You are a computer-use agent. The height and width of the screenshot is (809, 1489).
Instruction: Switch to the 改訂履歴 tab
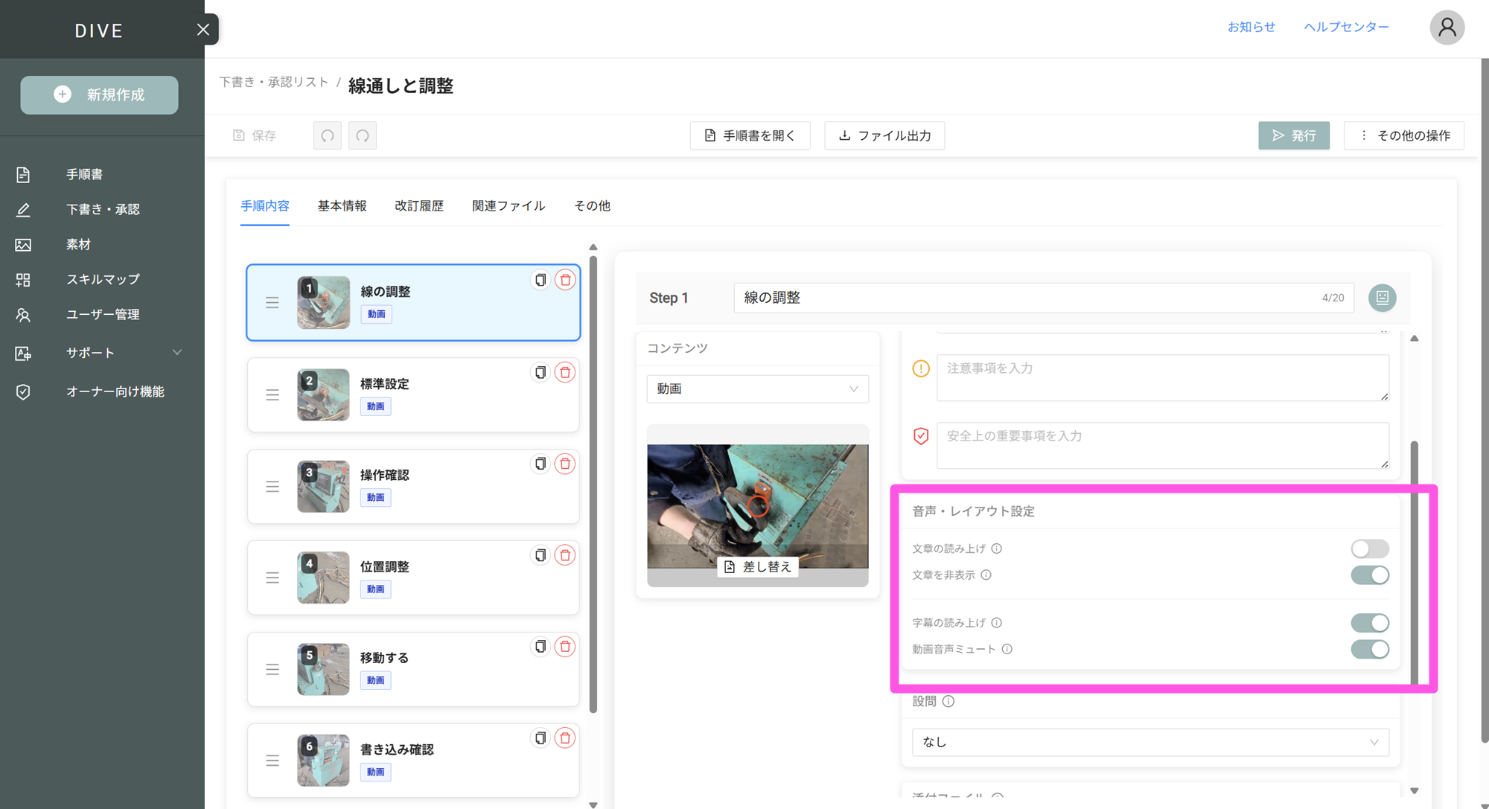coord(419,205)
